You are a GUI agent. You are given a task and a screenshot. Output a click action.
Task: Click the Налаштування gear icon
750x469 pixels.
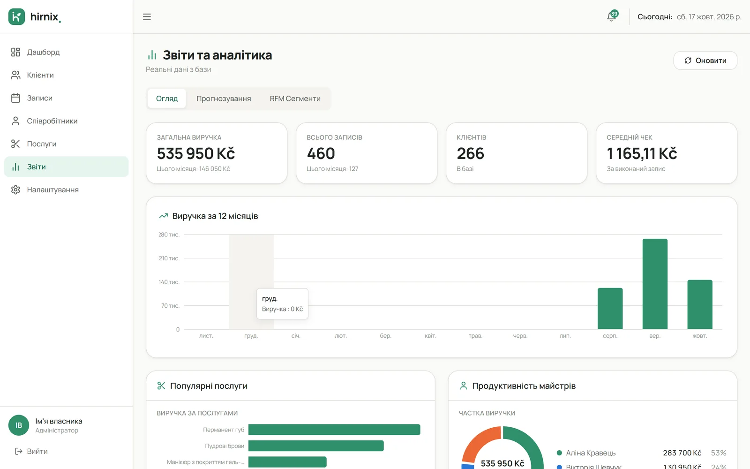[x=15, y=190]
